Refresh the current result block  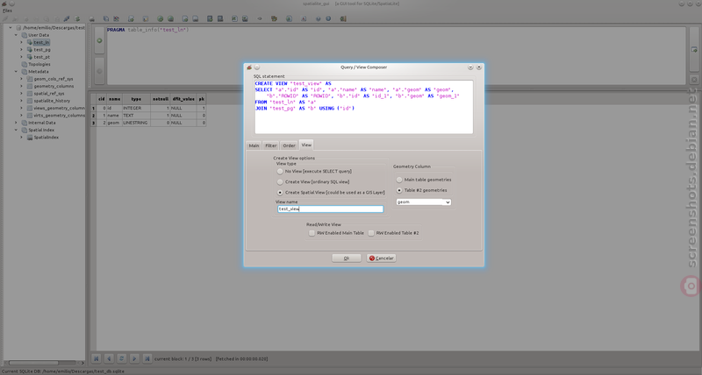point(121,358)
